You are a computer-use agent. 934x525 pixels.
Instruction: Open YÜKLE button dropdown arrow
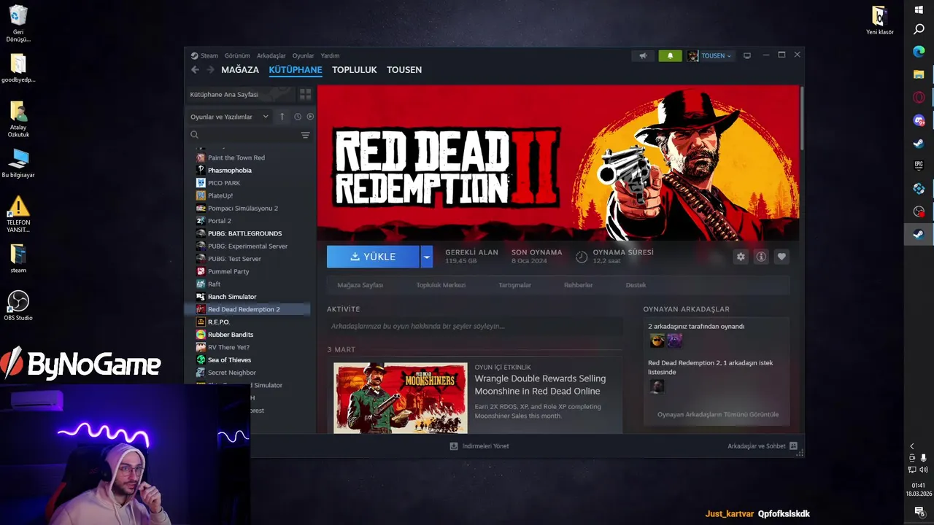(427, 257)
